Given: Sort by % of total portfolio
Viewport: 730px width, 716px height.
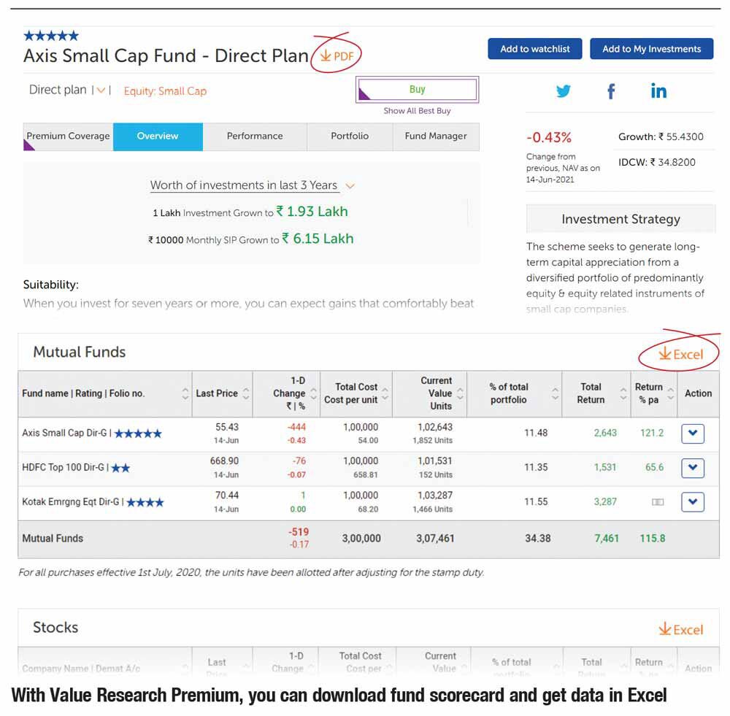Looking at the screenshot, I should tap(556, 393).
